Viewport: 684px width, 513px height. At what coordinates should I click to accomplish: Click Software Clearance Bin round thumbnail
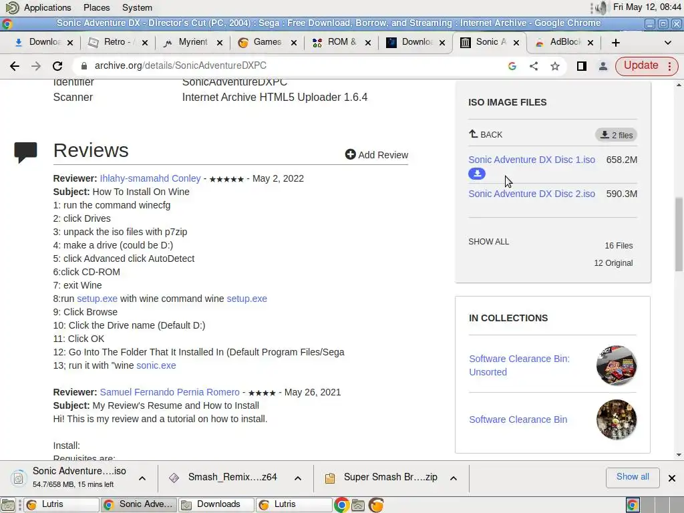[x=617, y=419]
